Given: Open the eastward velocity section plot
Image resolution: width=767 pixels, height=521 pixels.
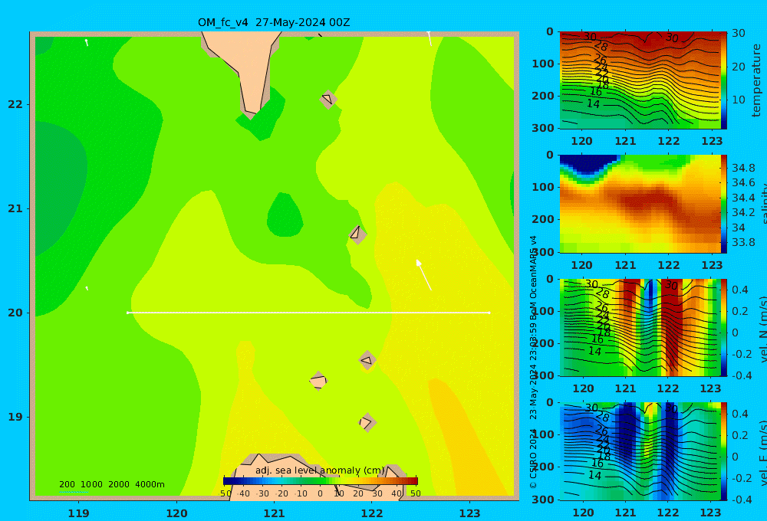Looking at the screenshot, I should tap(640, 451).
